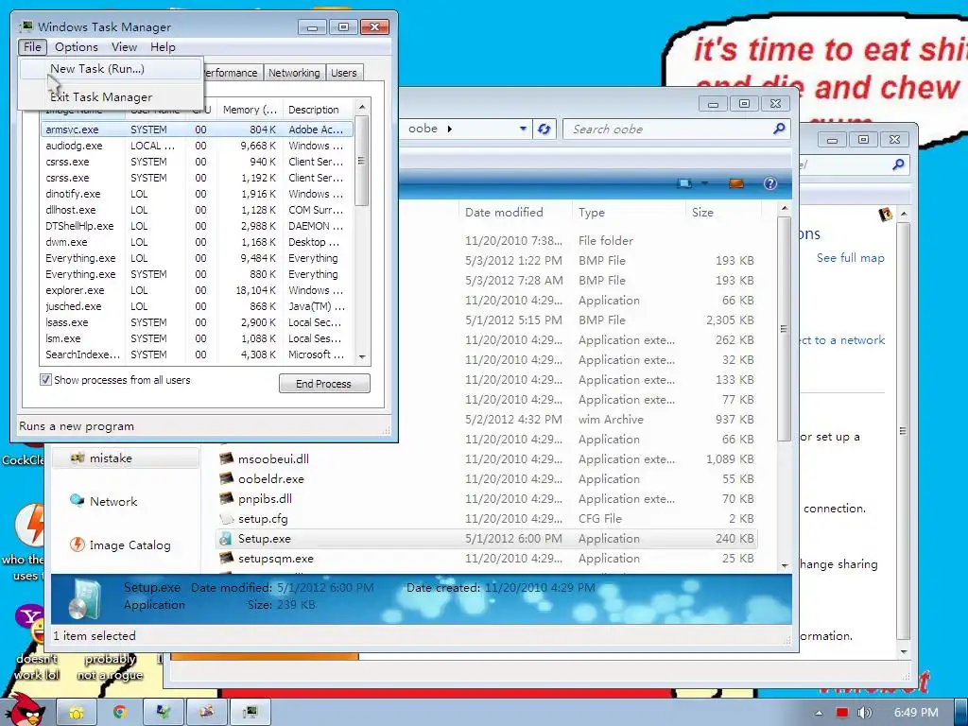The image size is (968, 726).
Task: Select the dinotify.exe process row
Action: coord(197,194)
